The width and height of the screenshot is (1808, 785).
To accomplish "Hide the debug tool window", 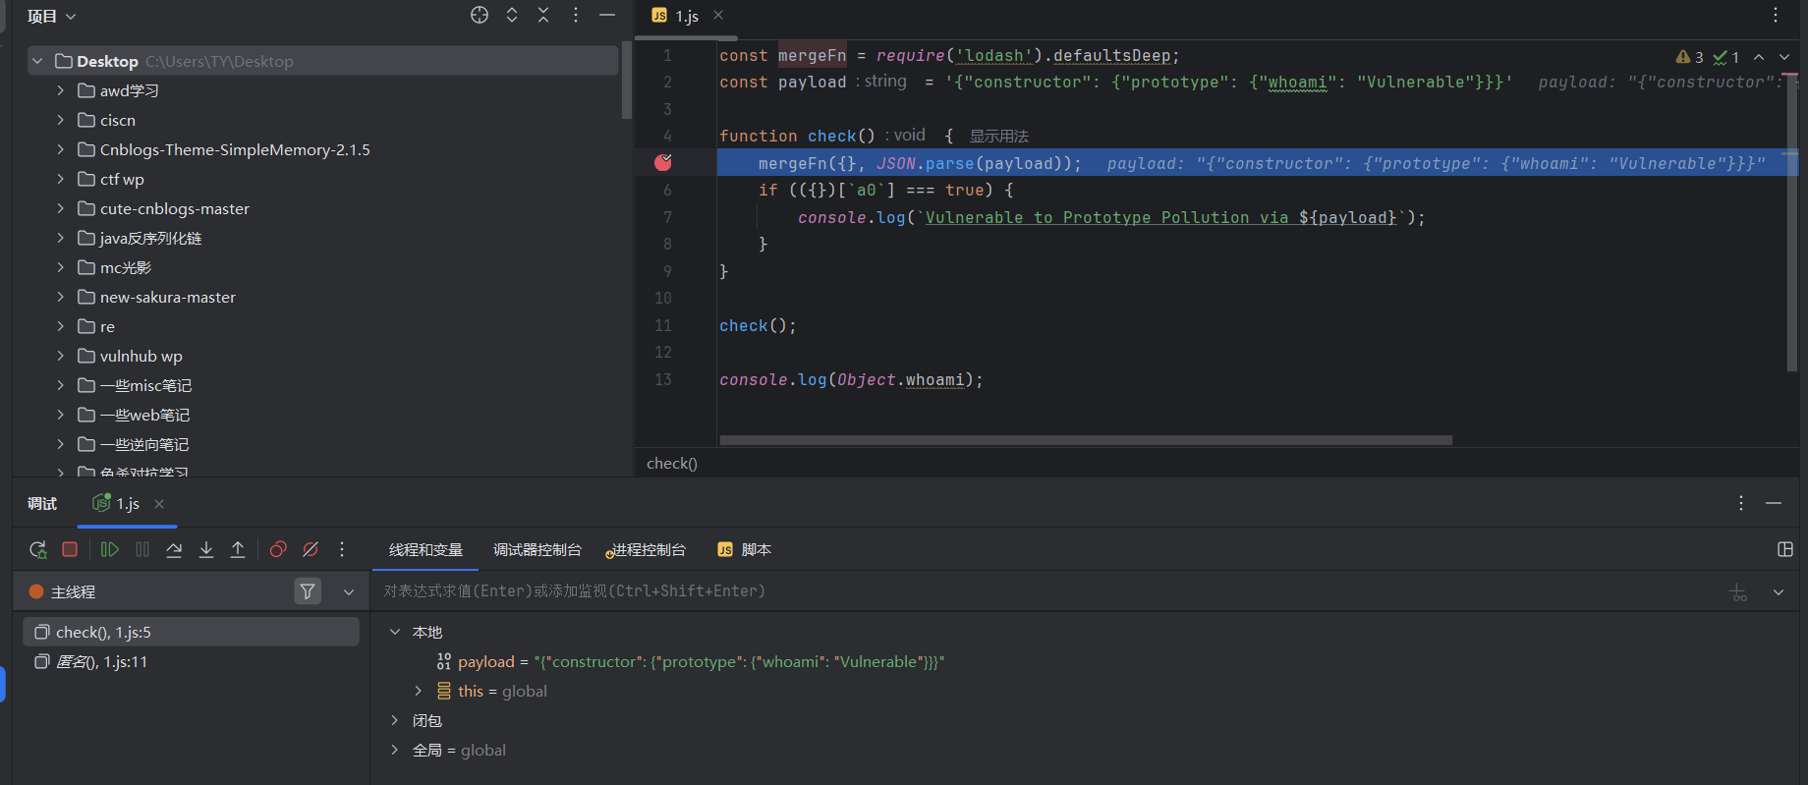I will (x=1774, y=503).
